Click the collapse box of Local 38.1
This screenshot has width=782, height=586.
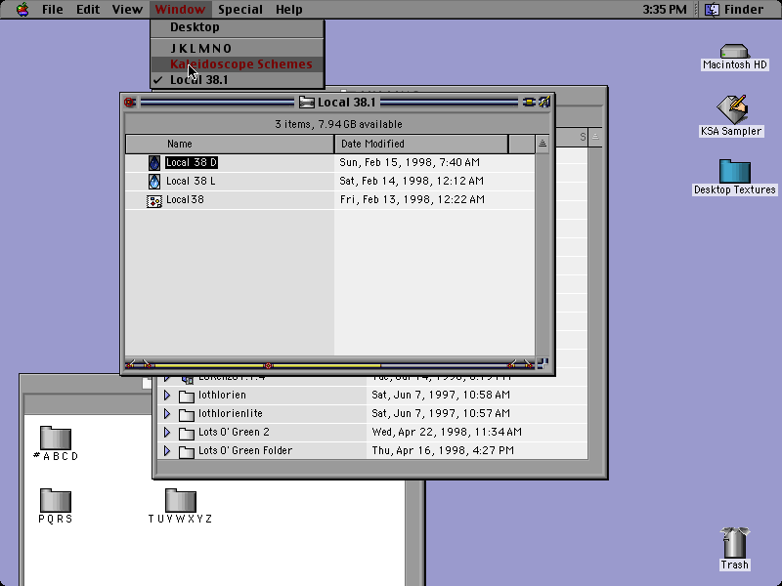click(x=544, y=103)
